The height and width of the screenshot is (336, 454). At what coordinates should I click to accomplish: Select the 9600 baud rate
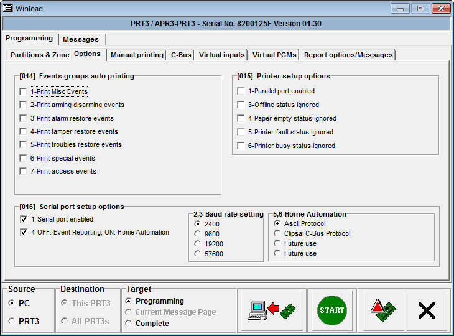tap(198, 234)
